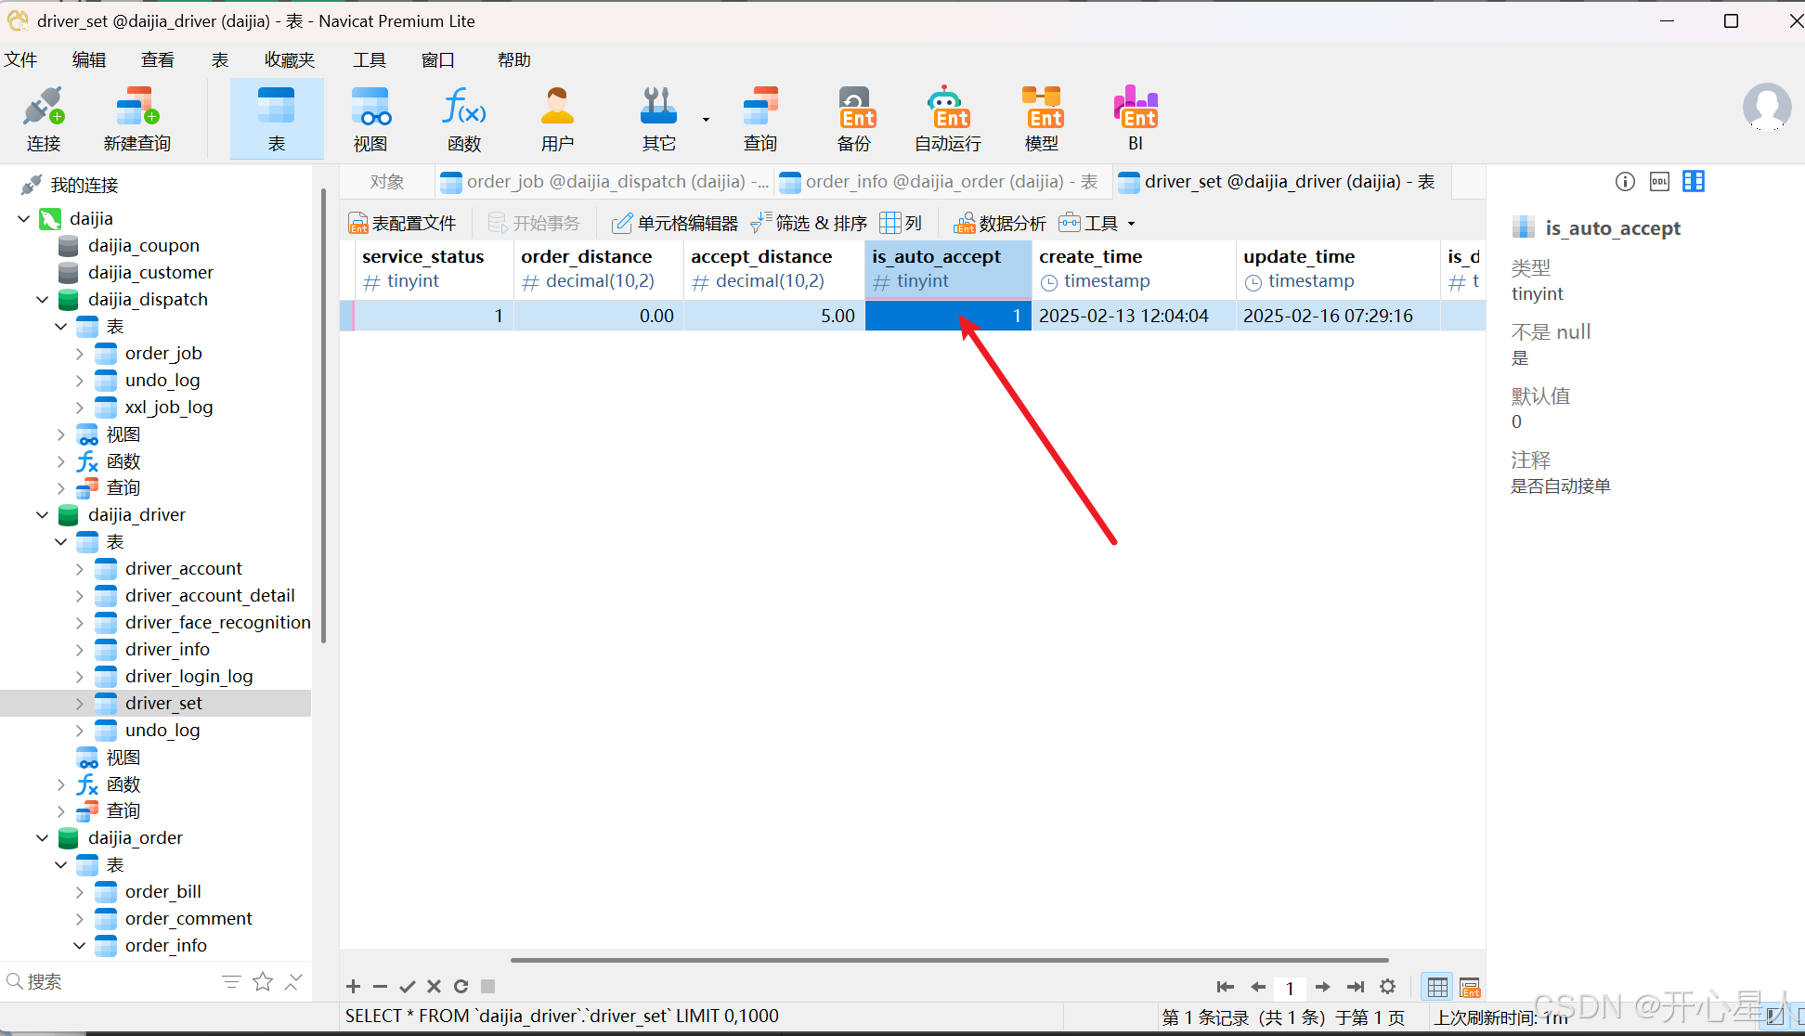Expand the driver_account table node

(80, 569)
